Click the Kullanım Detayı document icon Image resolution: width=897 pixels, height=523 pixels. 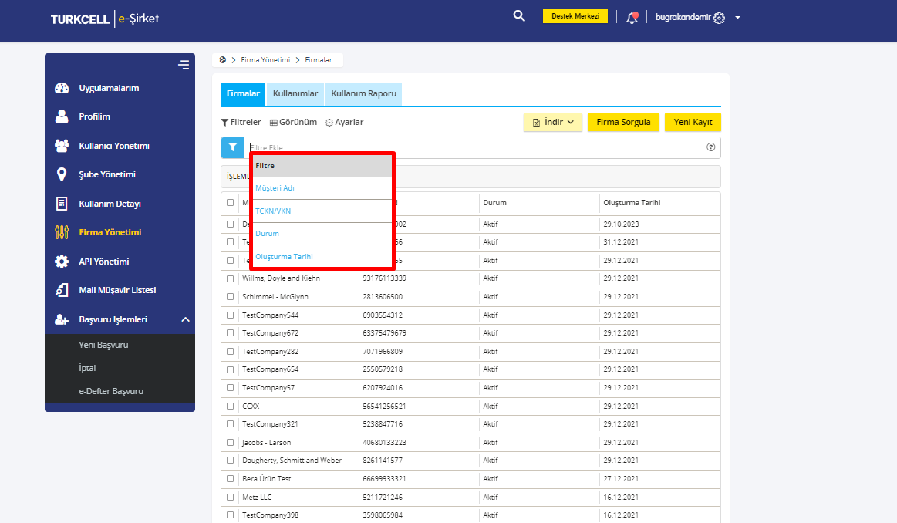(x=62, y=204)
